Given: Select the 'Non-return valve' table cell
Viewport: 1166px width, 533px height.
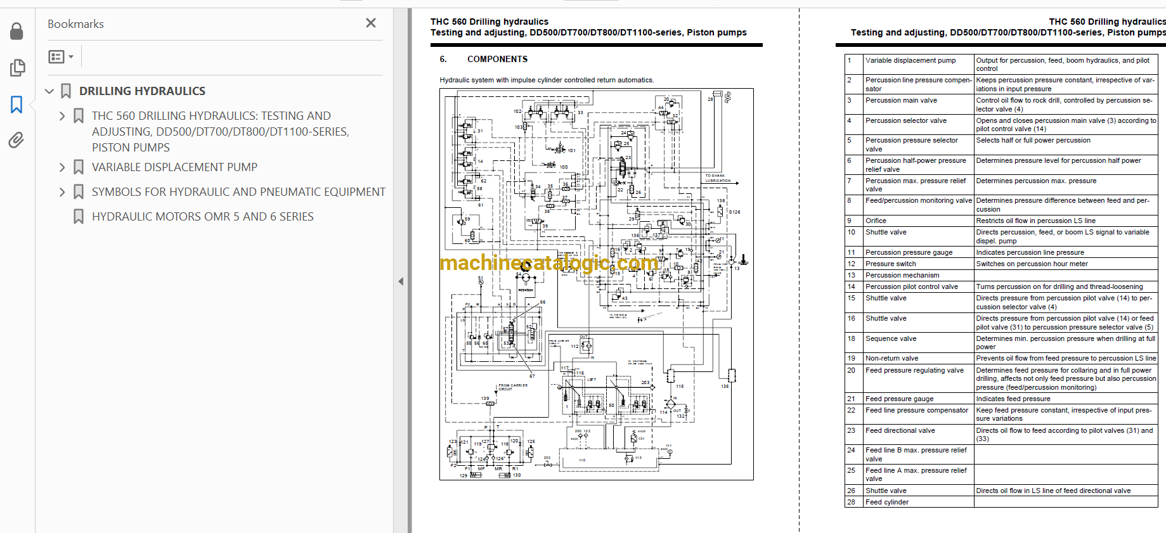Looking at the screenshot, I should [918, 358].
